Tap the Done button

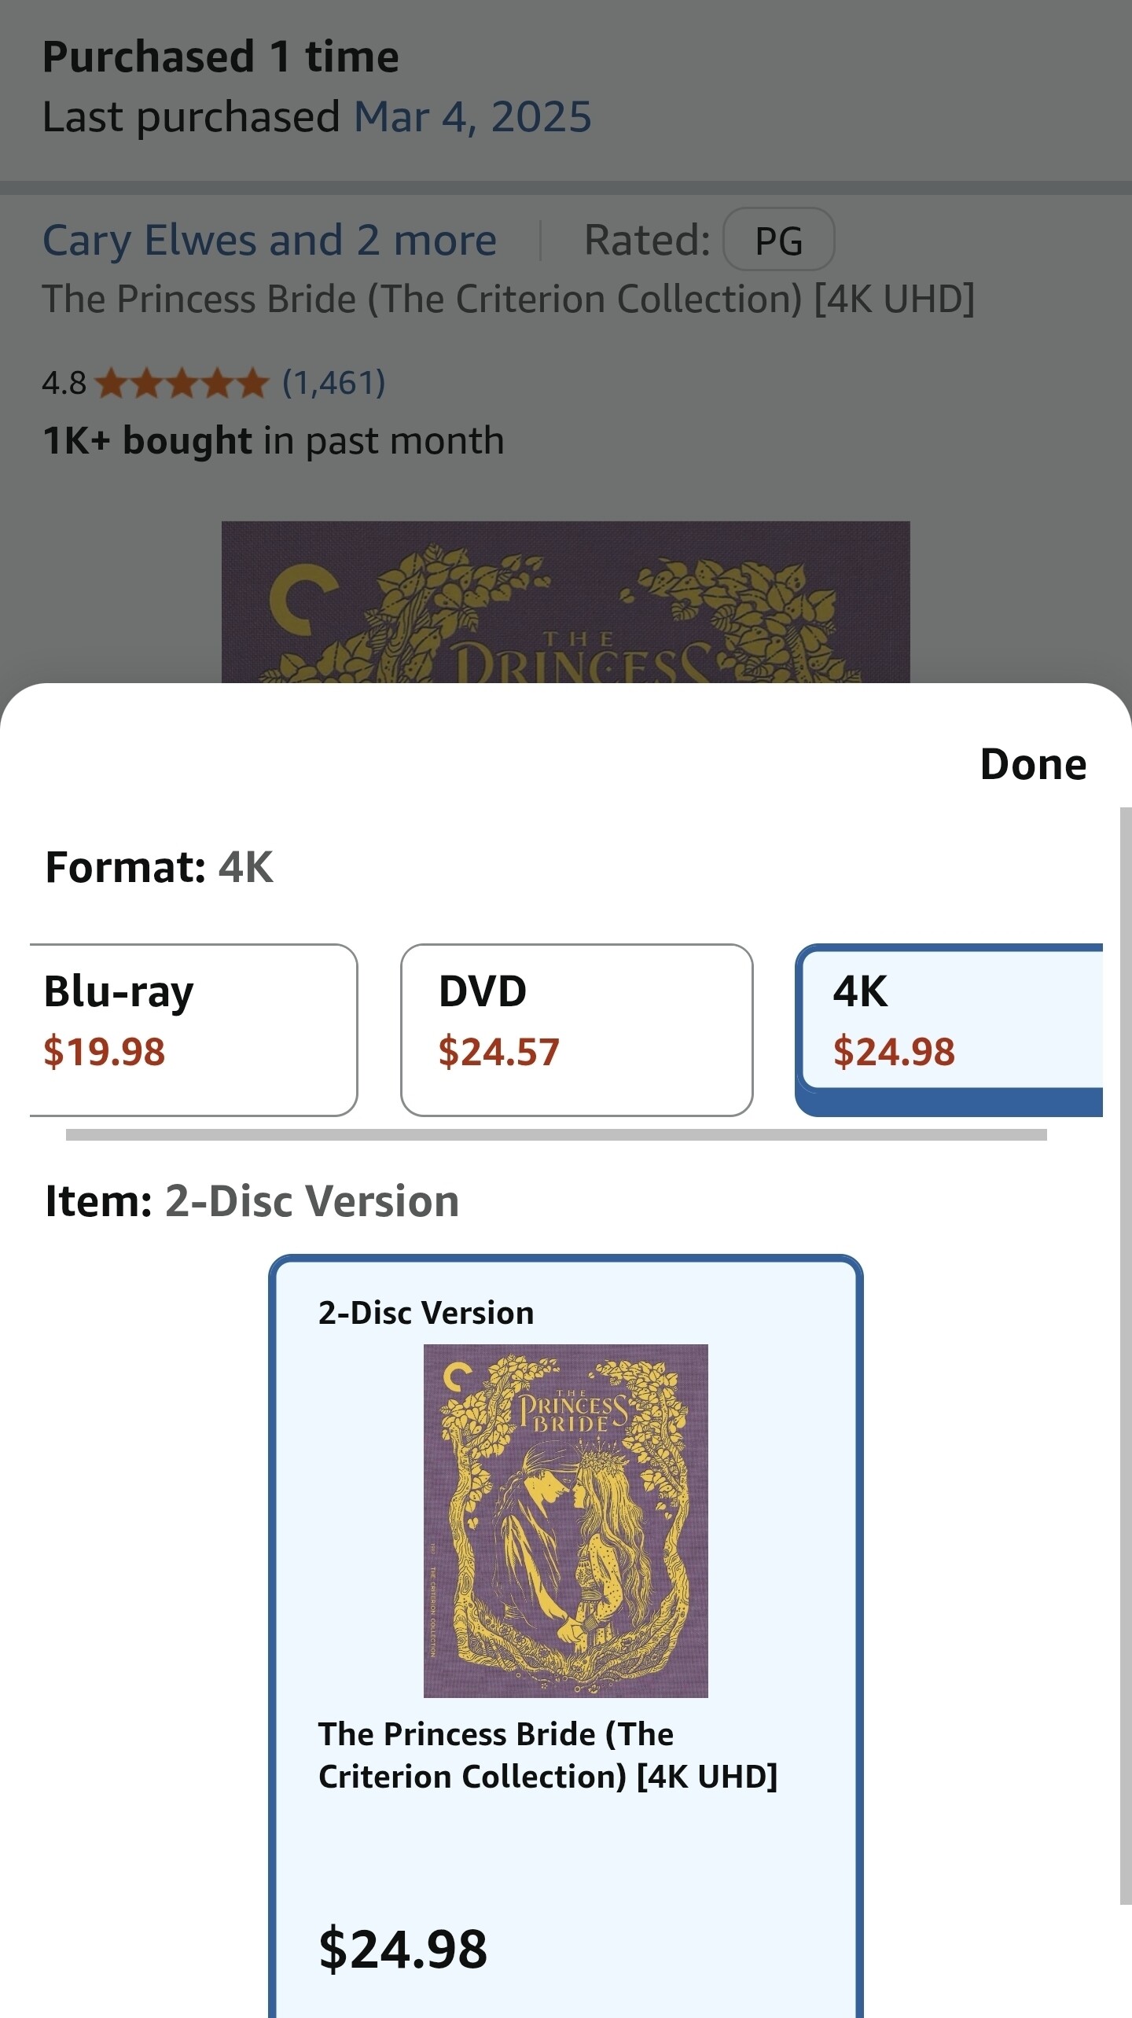click(1033, 764)
